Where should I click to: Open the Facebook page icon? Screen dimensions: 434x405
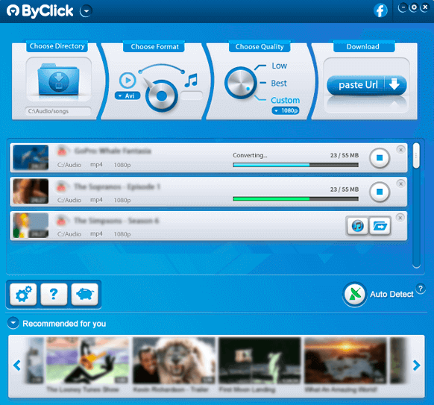point(380,10)
